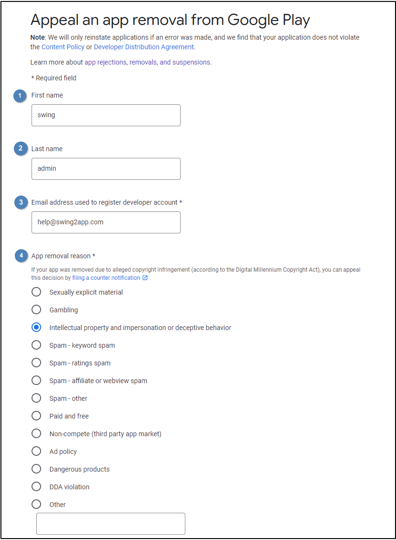Click the step 3 number badge
The width and height of the screenshot is (396, 540).
pos(21,202)
